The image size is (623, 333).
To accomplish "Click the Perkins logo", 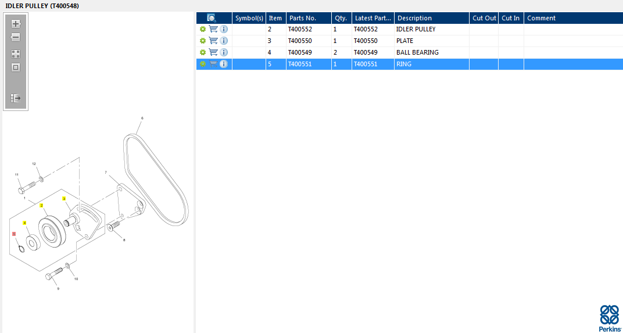I will [610, 318].
